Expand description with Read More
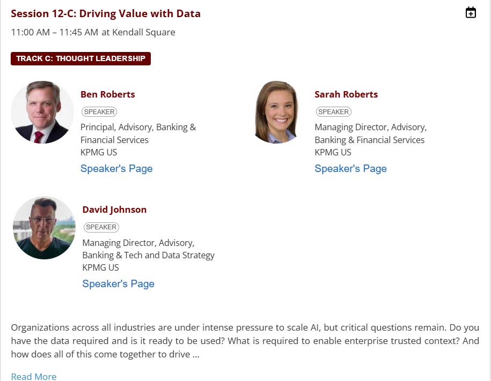The width and height of the screenshot is (491, 381). [34, 376]
